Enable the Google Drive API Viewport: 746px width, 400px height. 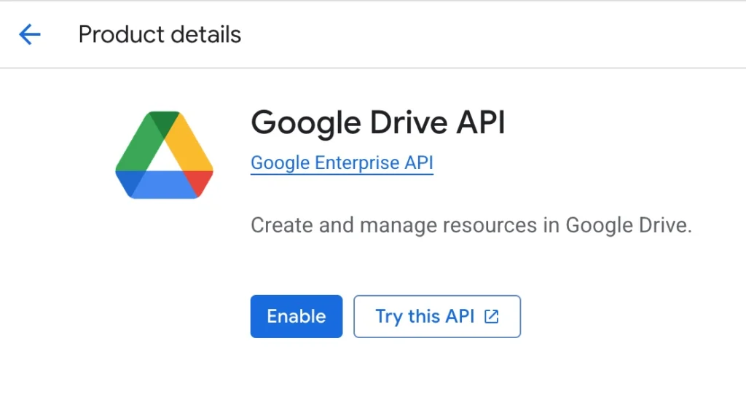[297, 316]
